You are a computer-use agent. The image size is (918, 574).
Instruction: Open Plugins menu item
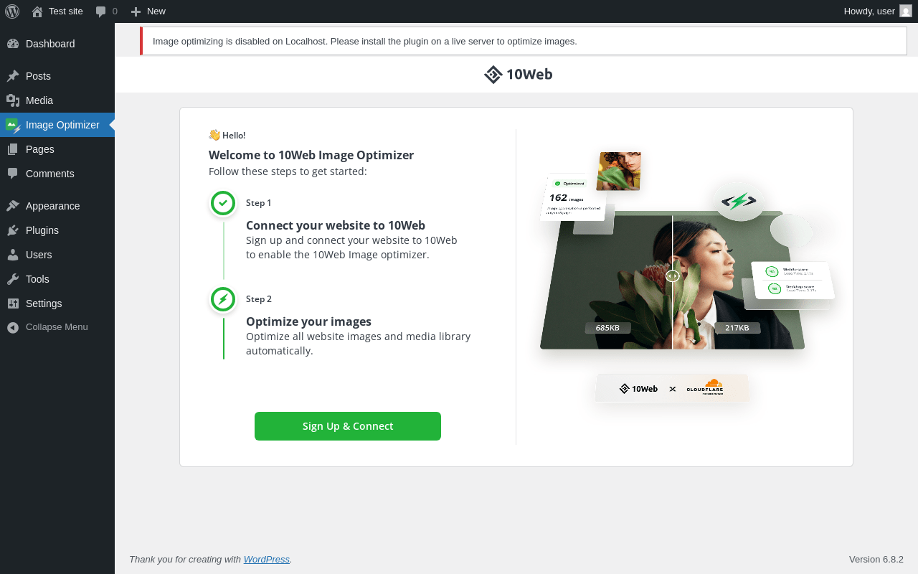coord(57,230)
